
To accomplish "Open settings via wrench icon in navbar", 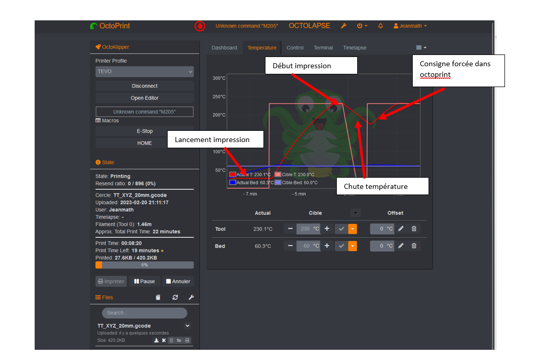I will coord(343,26).
